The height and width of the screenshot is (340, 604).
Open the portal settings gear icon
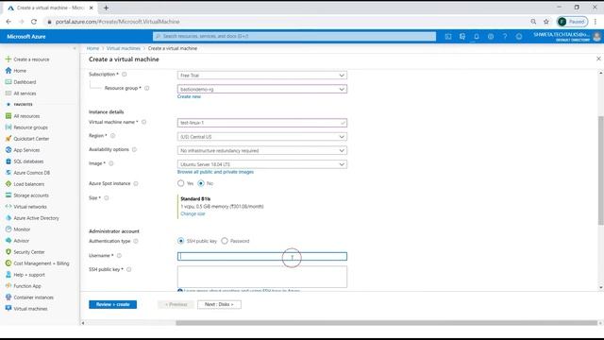[x=491, y=36]
